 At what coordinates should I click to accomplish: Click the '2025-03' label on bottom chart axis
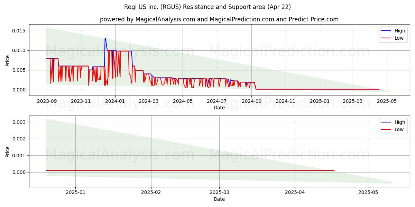(220, 193)
